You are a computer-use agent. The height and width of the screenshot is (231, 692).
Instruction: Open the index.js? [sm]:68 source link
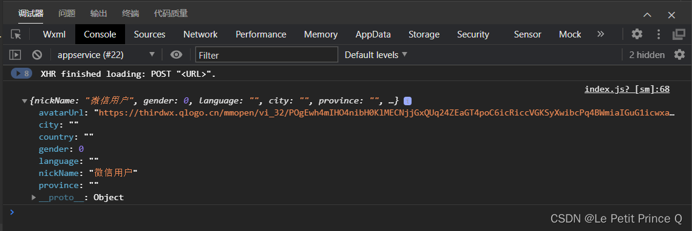(627, 89)
